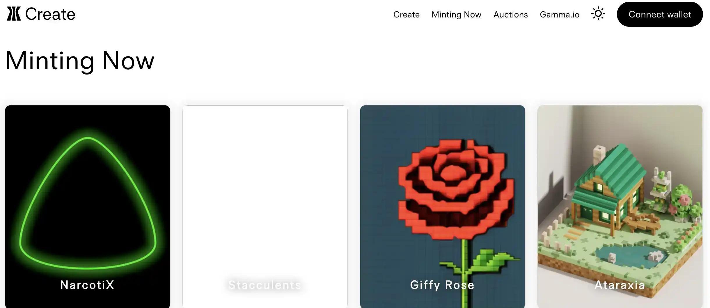This screenshot has height=308, width=710.
Task: Click the NarcotiX title label
Action: click(x=87, y=285)
